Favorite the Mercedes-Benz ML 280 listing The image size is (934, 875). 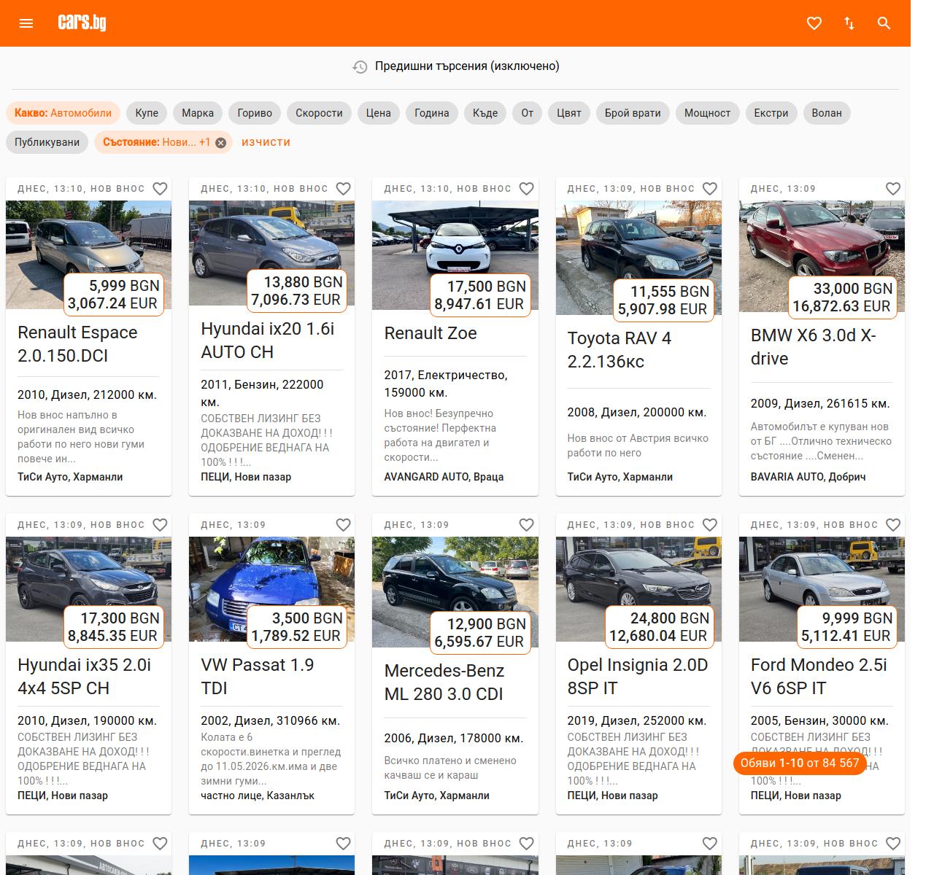point(526,525)
